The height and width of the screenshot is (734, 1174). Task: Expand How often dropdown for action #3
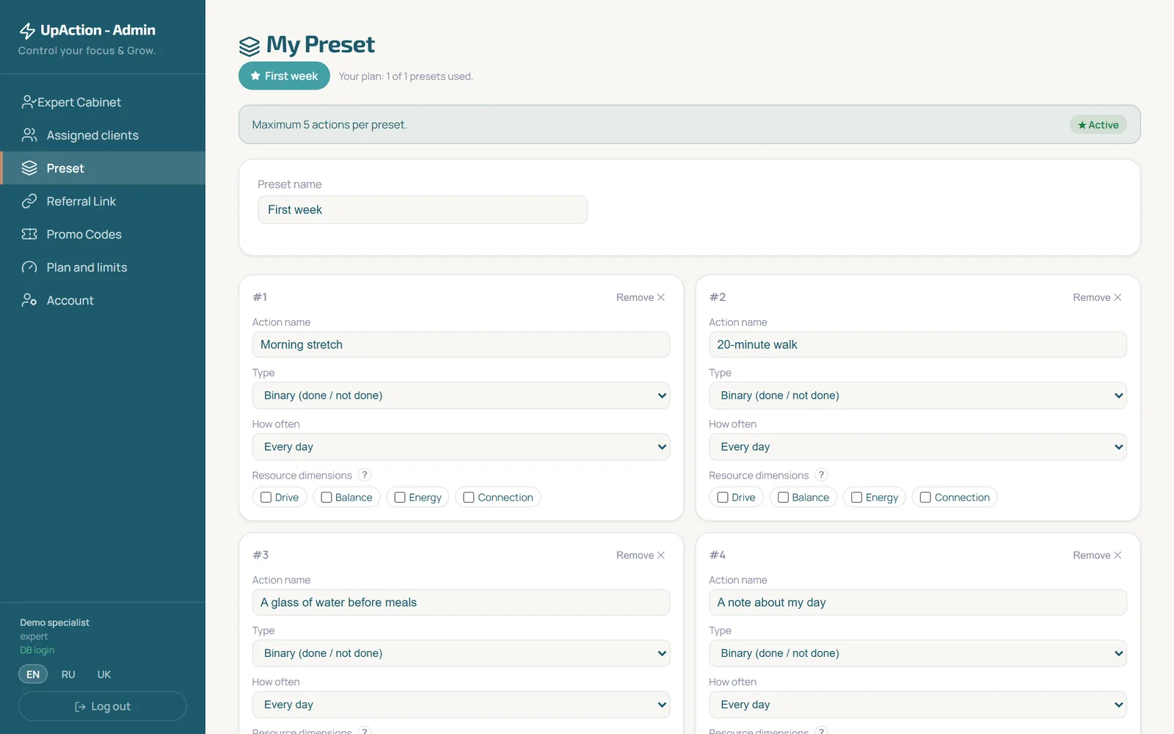tap(461, 705)
